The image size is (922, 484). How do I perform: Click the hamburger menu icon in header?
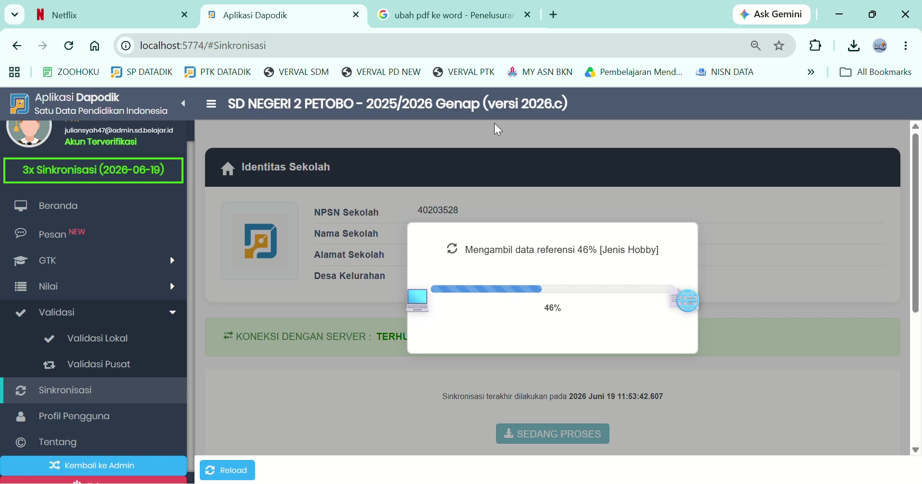click(x=211, y=104)
